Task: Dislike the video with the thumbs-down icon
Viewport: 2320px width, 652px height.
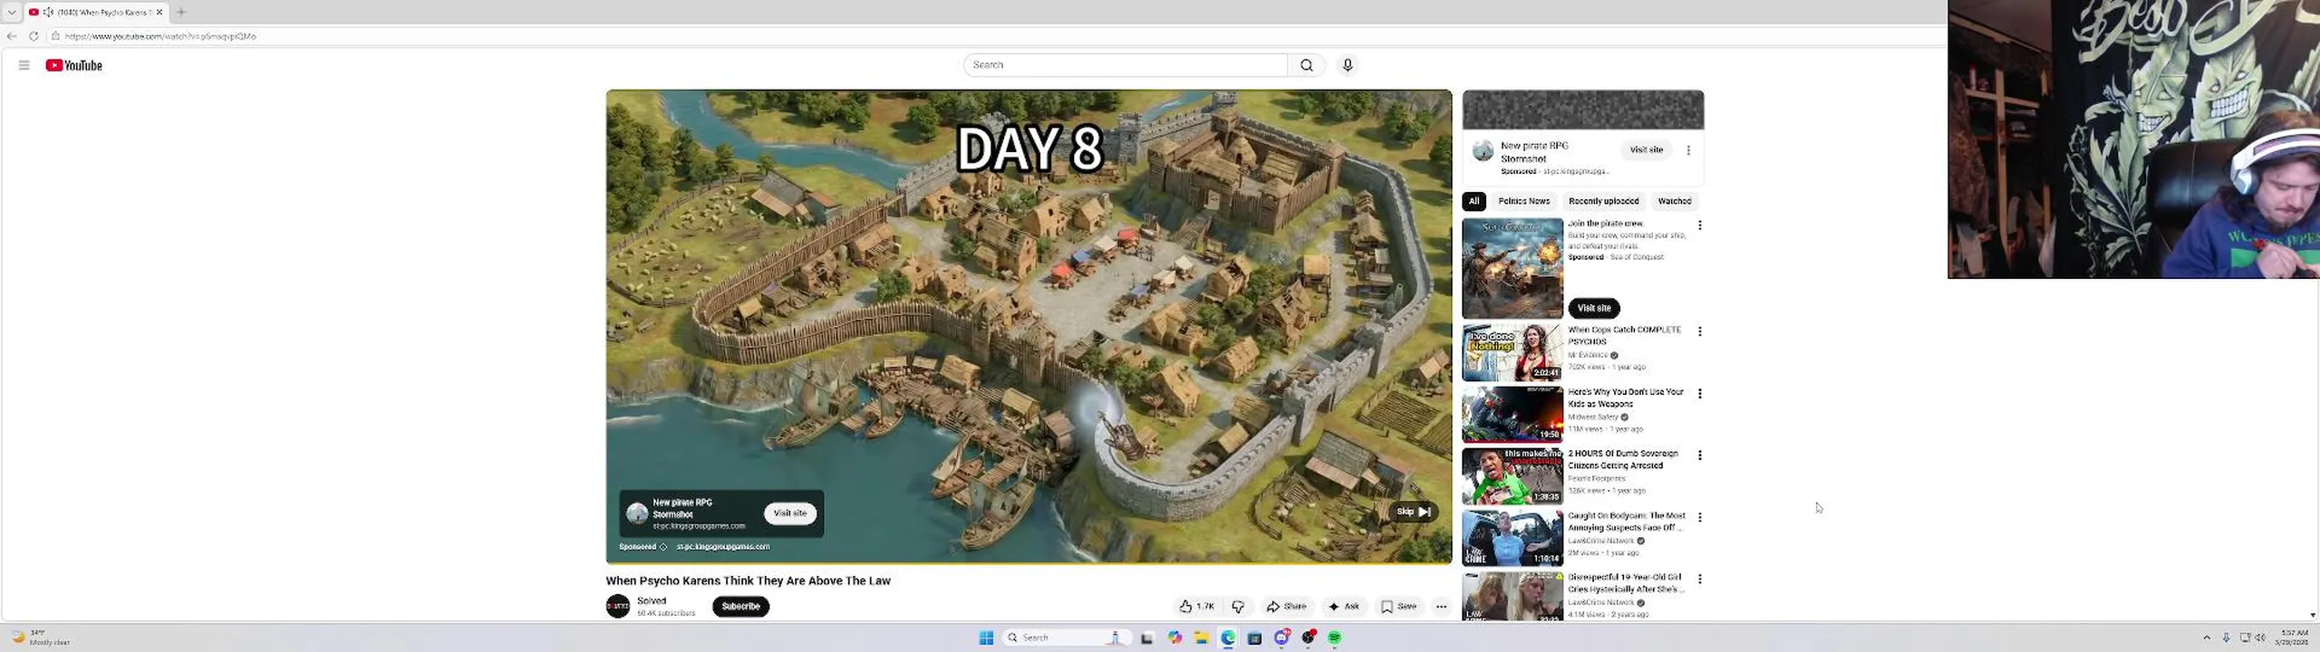Action: (1238, 607)
